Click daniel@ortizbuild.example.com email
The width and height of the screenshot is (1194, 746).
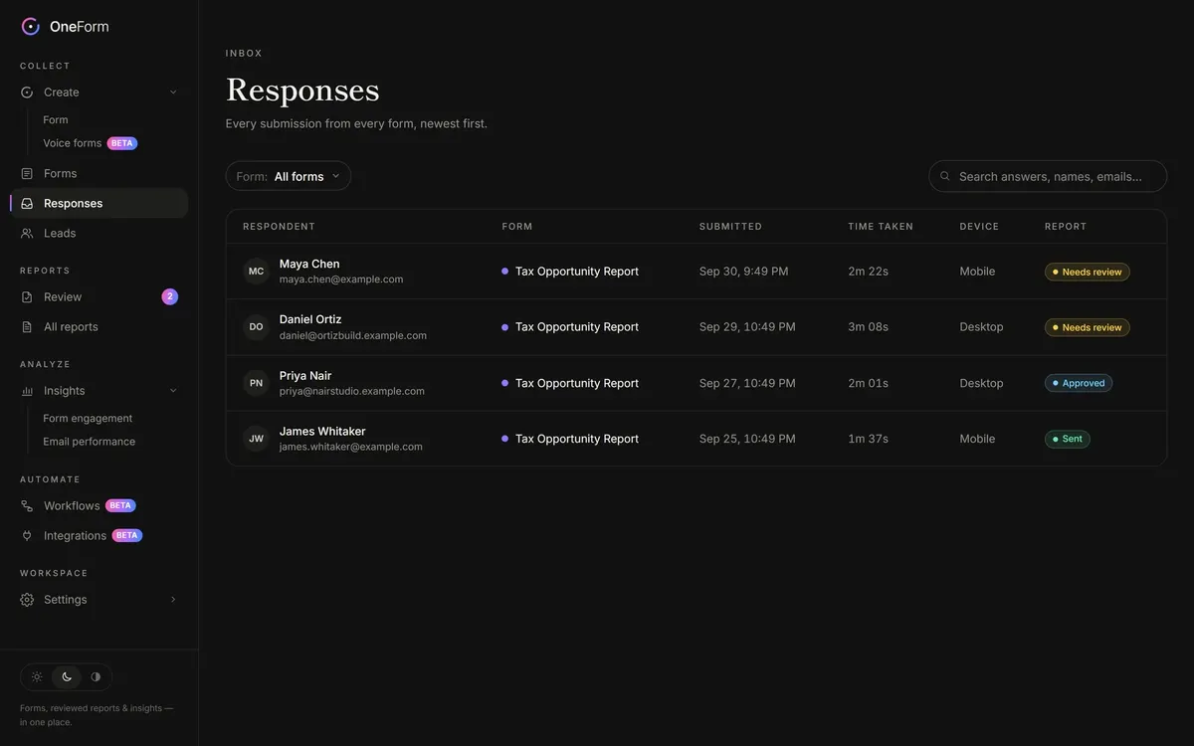pyautogui.click(x=353, y=336)
